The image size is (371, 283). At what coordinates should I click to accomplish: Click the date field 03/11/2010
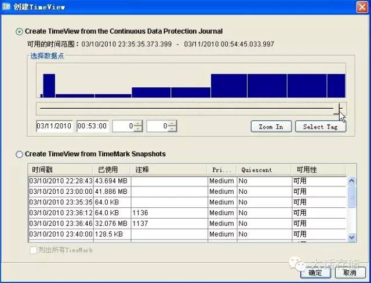coord(54,126)
